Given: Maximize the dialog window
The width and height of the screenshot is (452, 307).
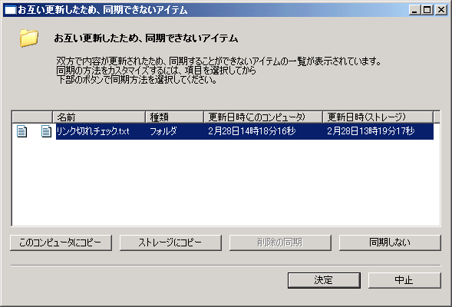Looking at the screenshot, I should tap(427, 10).
